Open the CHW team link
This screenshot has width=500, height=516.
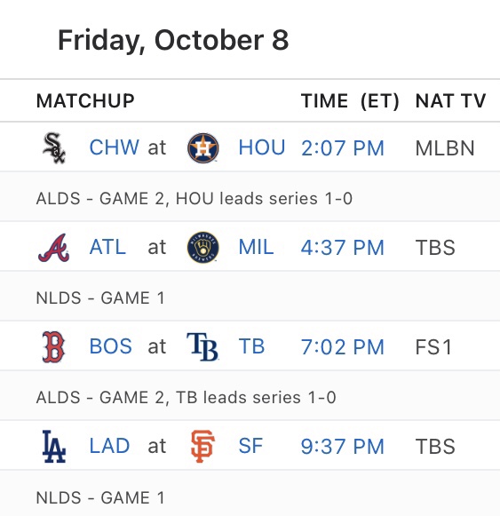[115, 147]
